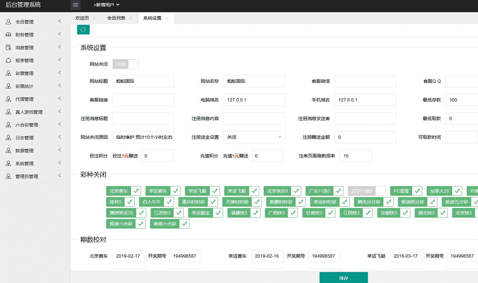Open the hamburger menu in the top bar
Screen dimensions: 478x283
(x=75, y=5)
